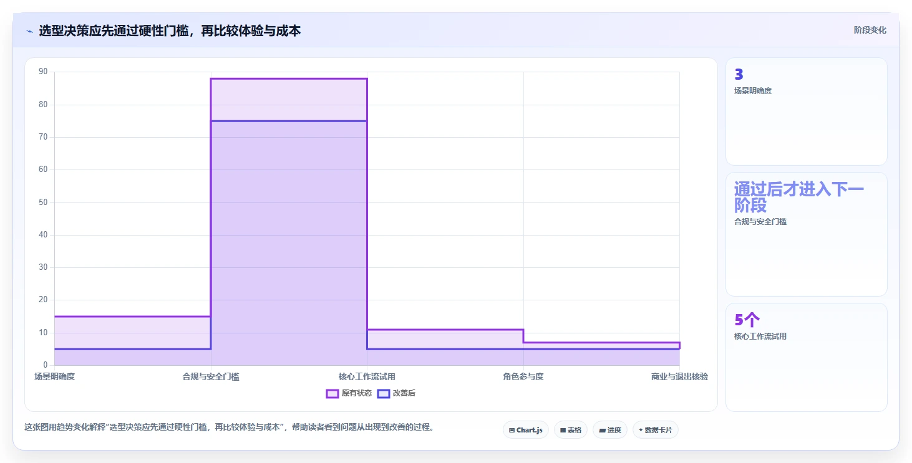Click the y-axis value 80
Viewport: 912px width, 463px height.
(44, 104)
